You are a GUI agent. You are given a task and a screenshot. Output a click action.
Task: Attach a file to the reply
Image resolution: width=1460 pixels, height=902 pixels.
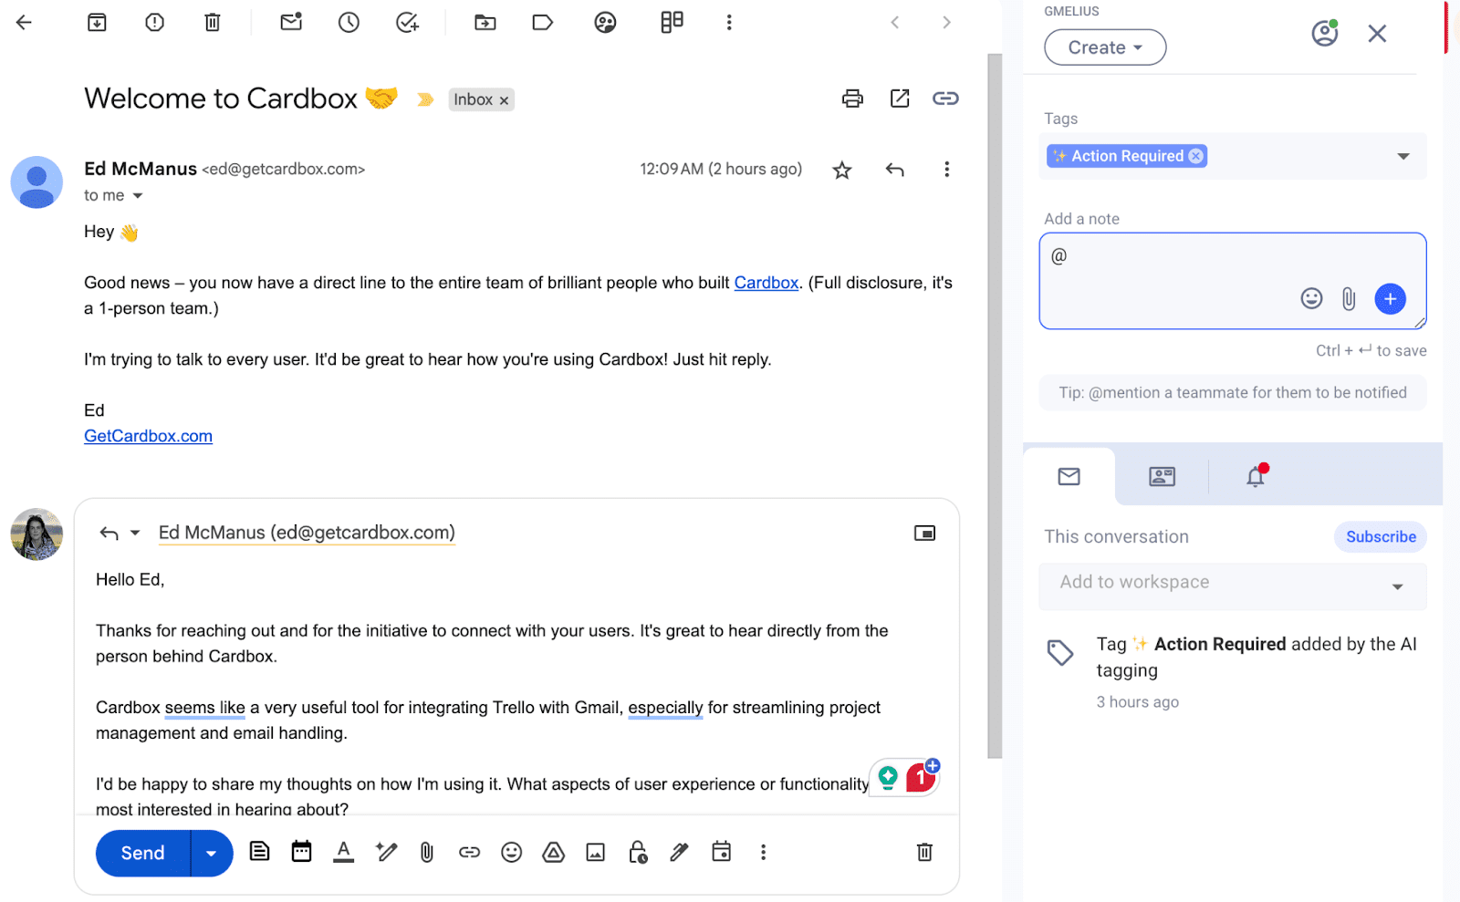(x=426, y=852)
